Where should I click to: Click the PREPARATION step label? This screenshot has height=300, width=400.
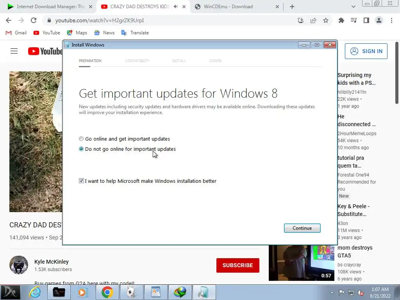tap(90, 61)
